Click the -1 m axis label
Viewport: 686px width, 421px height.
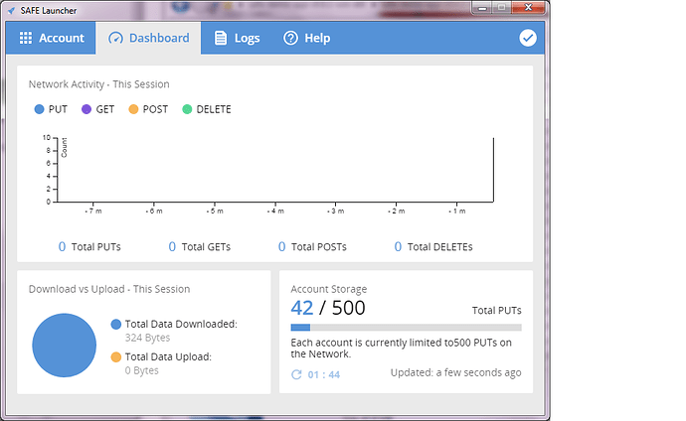[x=457, y=211]
